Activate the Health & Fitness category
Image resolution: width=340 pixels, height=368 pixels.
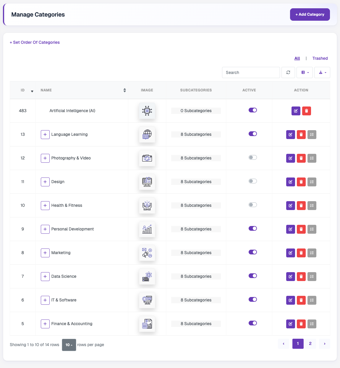(x=253, y=205)
